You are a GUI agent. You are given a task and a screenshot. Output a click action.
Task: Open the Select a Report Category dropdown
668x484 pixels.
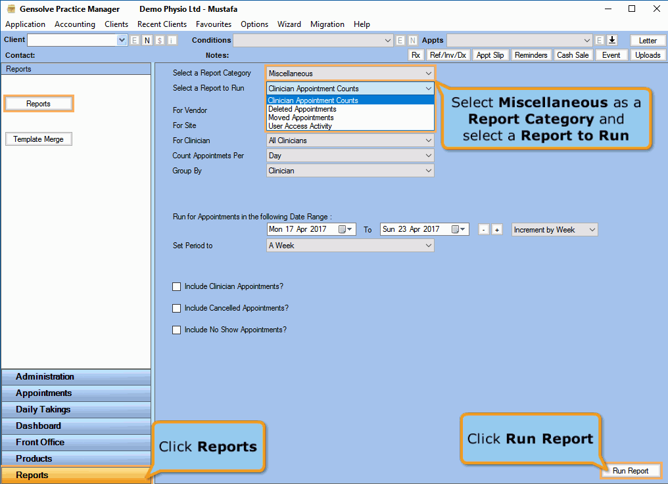pyautogui.click(x=429, y=74)
